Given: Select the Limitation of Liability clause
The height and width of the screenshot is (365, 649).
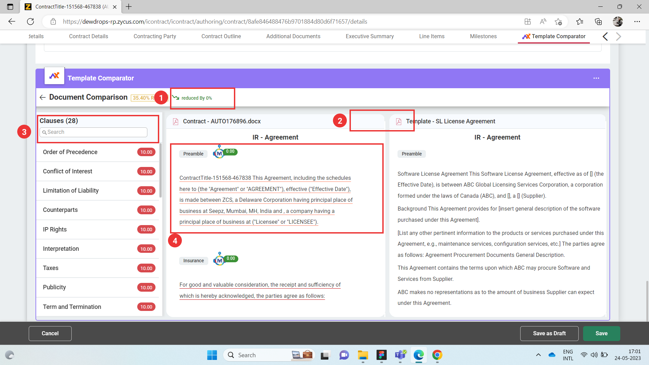Looking at the screenshot, I should (x=71, y=191).
